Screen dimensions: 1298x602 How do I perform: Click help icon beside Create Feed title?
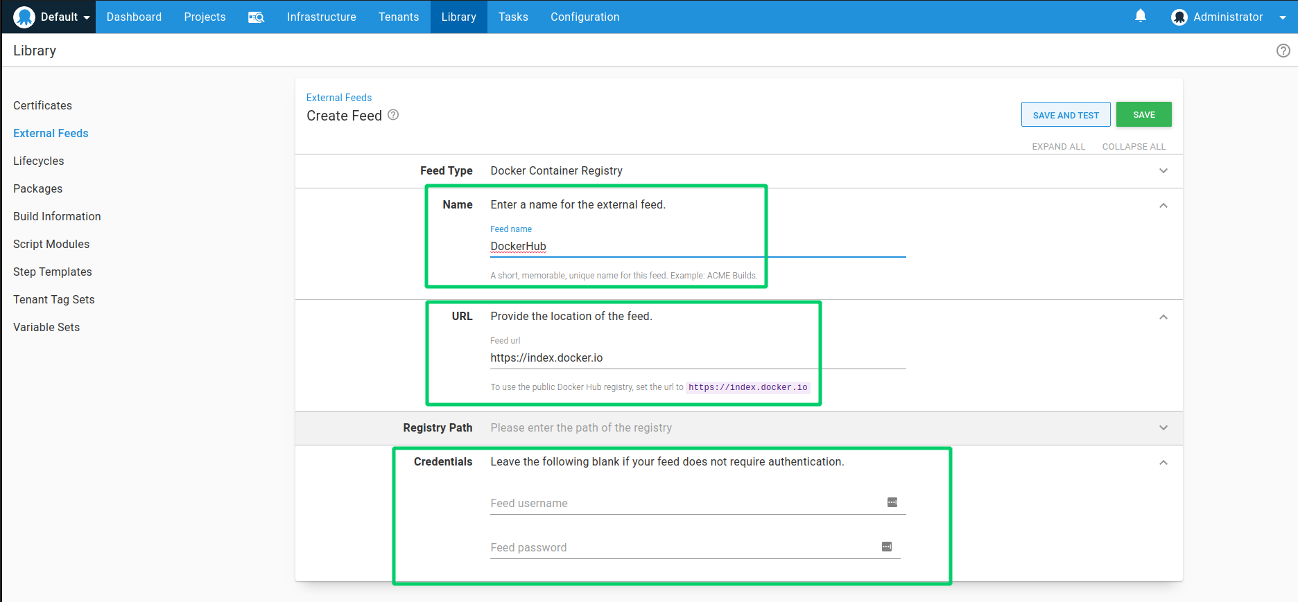click(x=393, y=115)
